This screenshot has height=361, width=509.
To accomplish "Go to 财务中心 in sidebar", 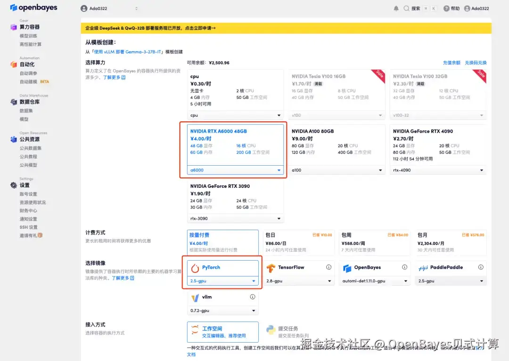I will click(x=28, y=211).
